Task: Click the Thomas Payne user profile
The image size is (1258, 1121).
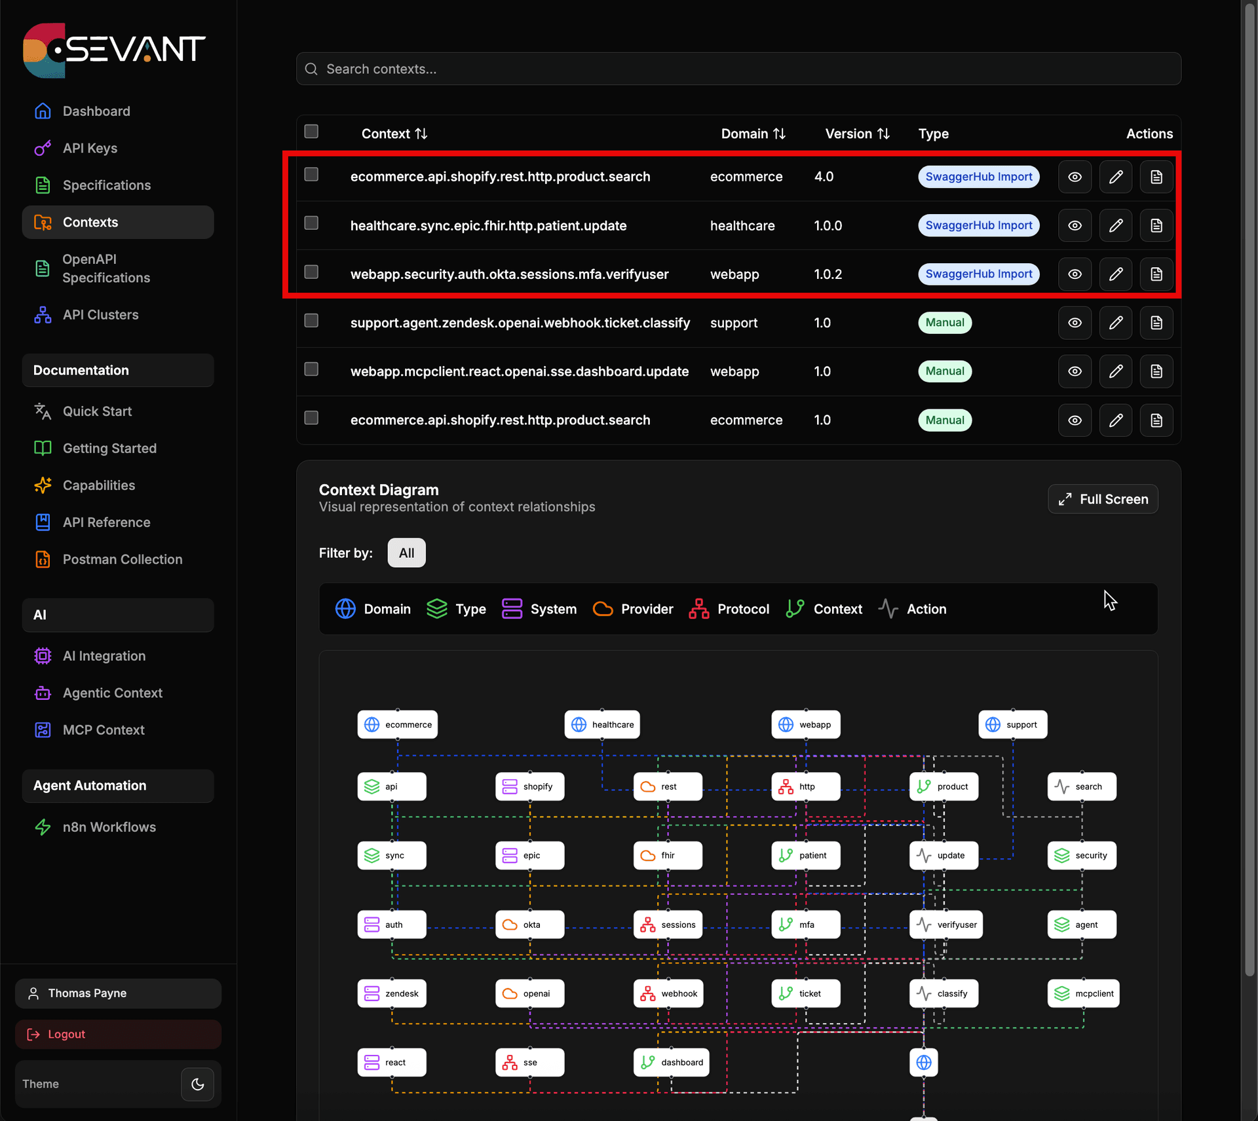Action: tap(118, 993)
